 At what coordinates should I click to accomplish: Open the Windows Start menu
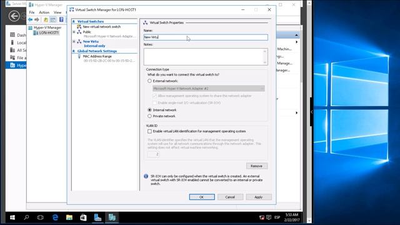(12, 217)
